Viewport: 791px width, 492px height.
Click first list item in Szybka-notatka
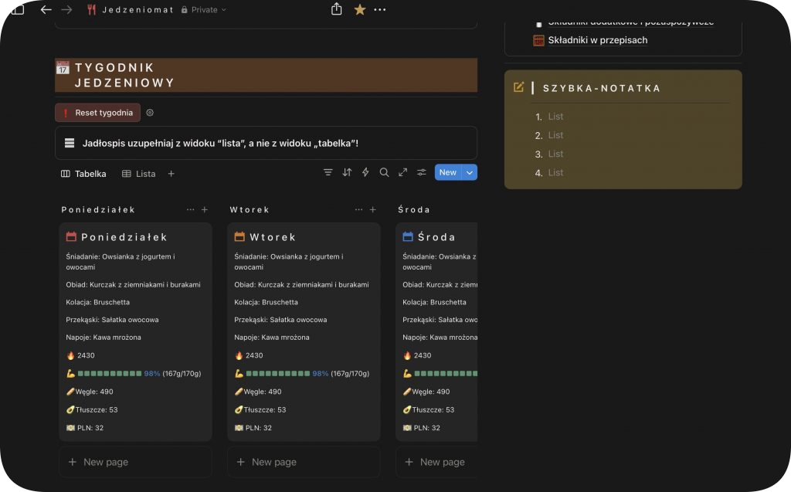(555, 117)
